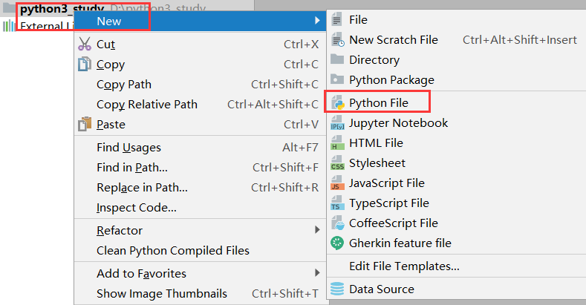Image resolution: width=586 pixels, height=305 pixels.
Task: Open Edit File Templates dialog
Action: pos(404,266)
